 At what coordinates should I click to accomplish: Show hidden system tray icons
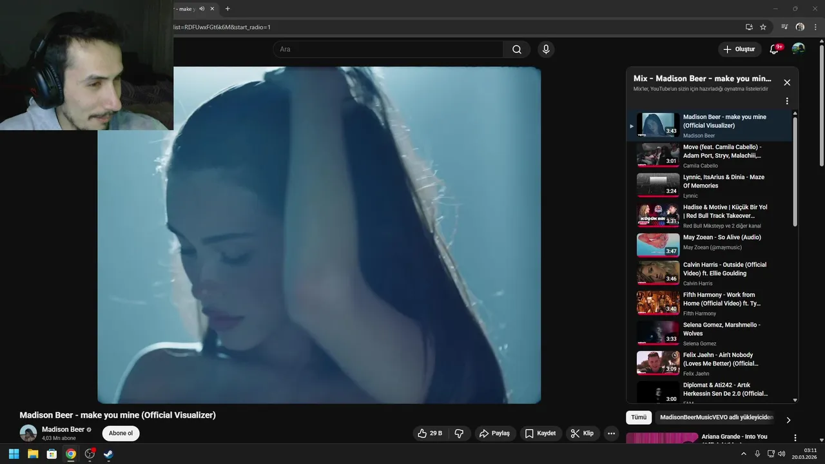(744, 454)
